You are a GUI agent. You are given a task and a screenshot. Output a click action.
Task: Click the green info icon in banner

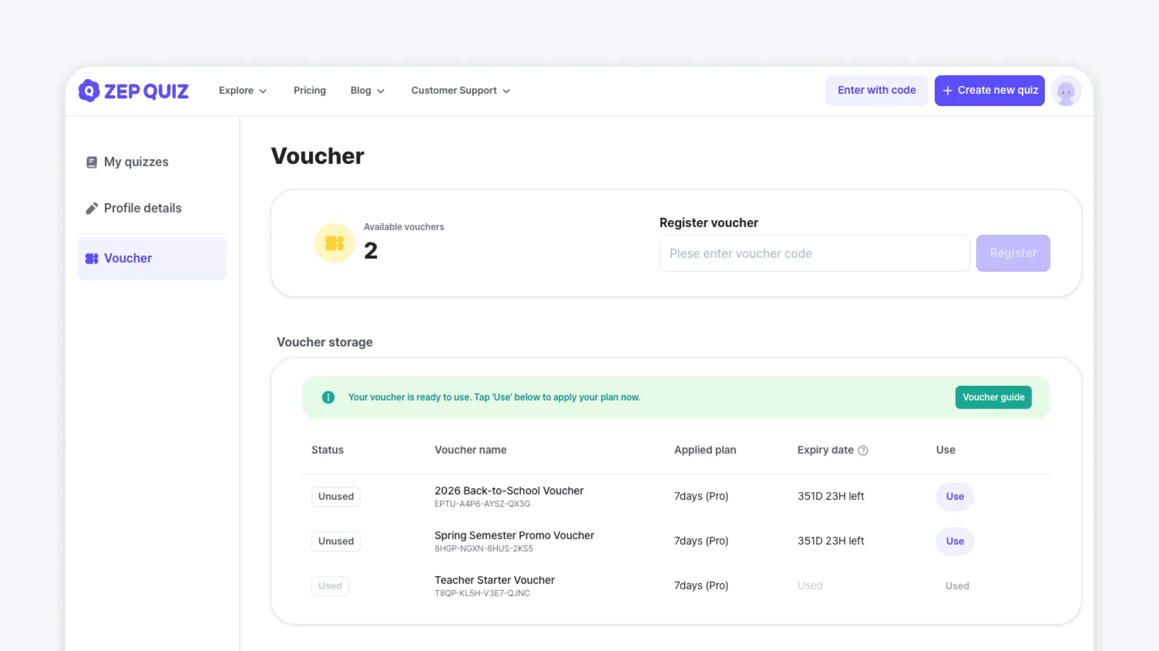pos(328,397)
